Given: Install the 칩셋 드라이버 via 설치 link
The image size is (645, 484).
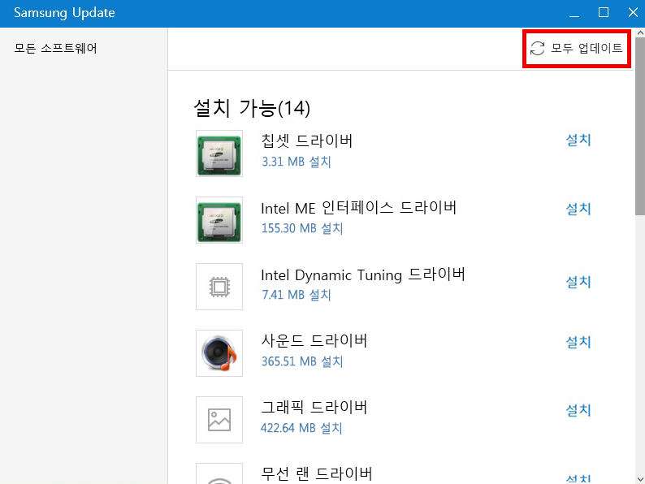Looking at the screenshot, I should tap(578, 140).
